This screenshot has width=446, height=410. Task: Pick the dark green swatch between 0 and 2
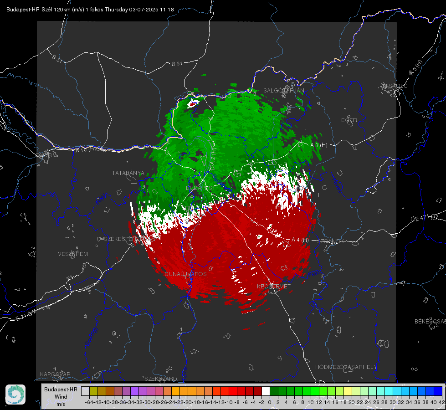pyautogui.click(x=274, y=391)
